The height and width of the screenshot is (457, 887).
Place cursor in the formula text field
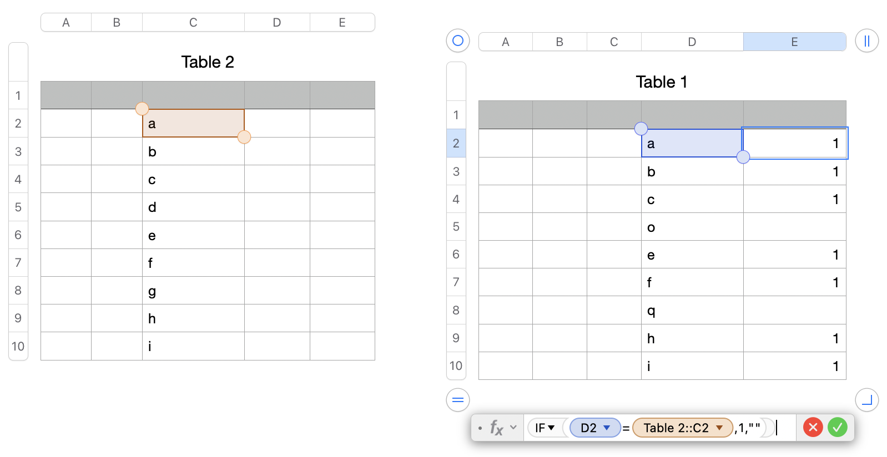point(777,428)
